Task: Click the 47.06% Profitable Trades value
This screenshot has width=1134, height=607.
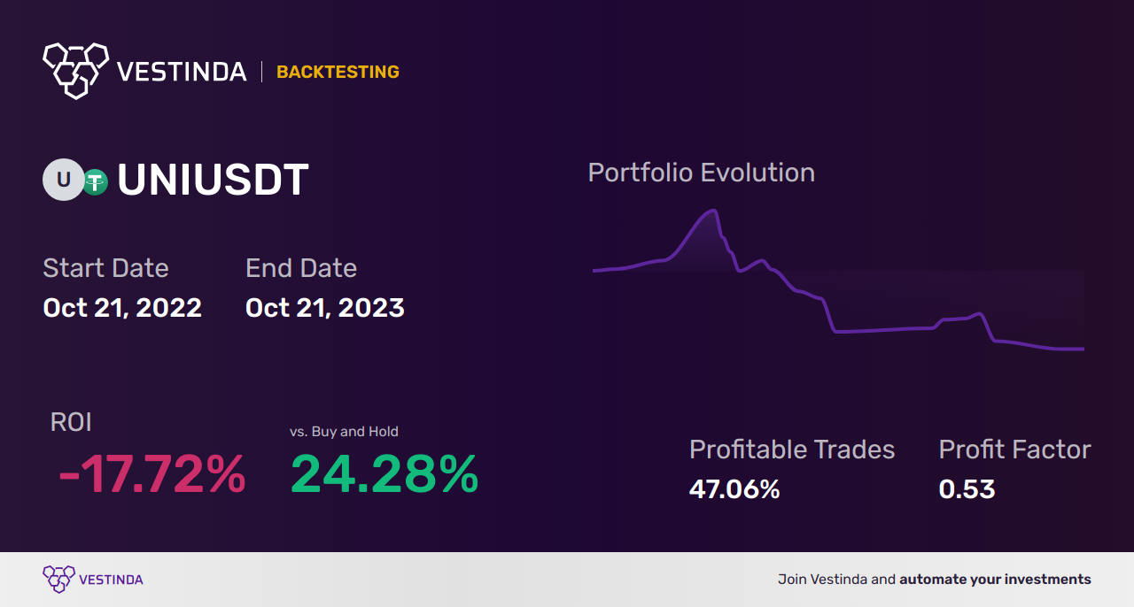Action: coord(734,489)
